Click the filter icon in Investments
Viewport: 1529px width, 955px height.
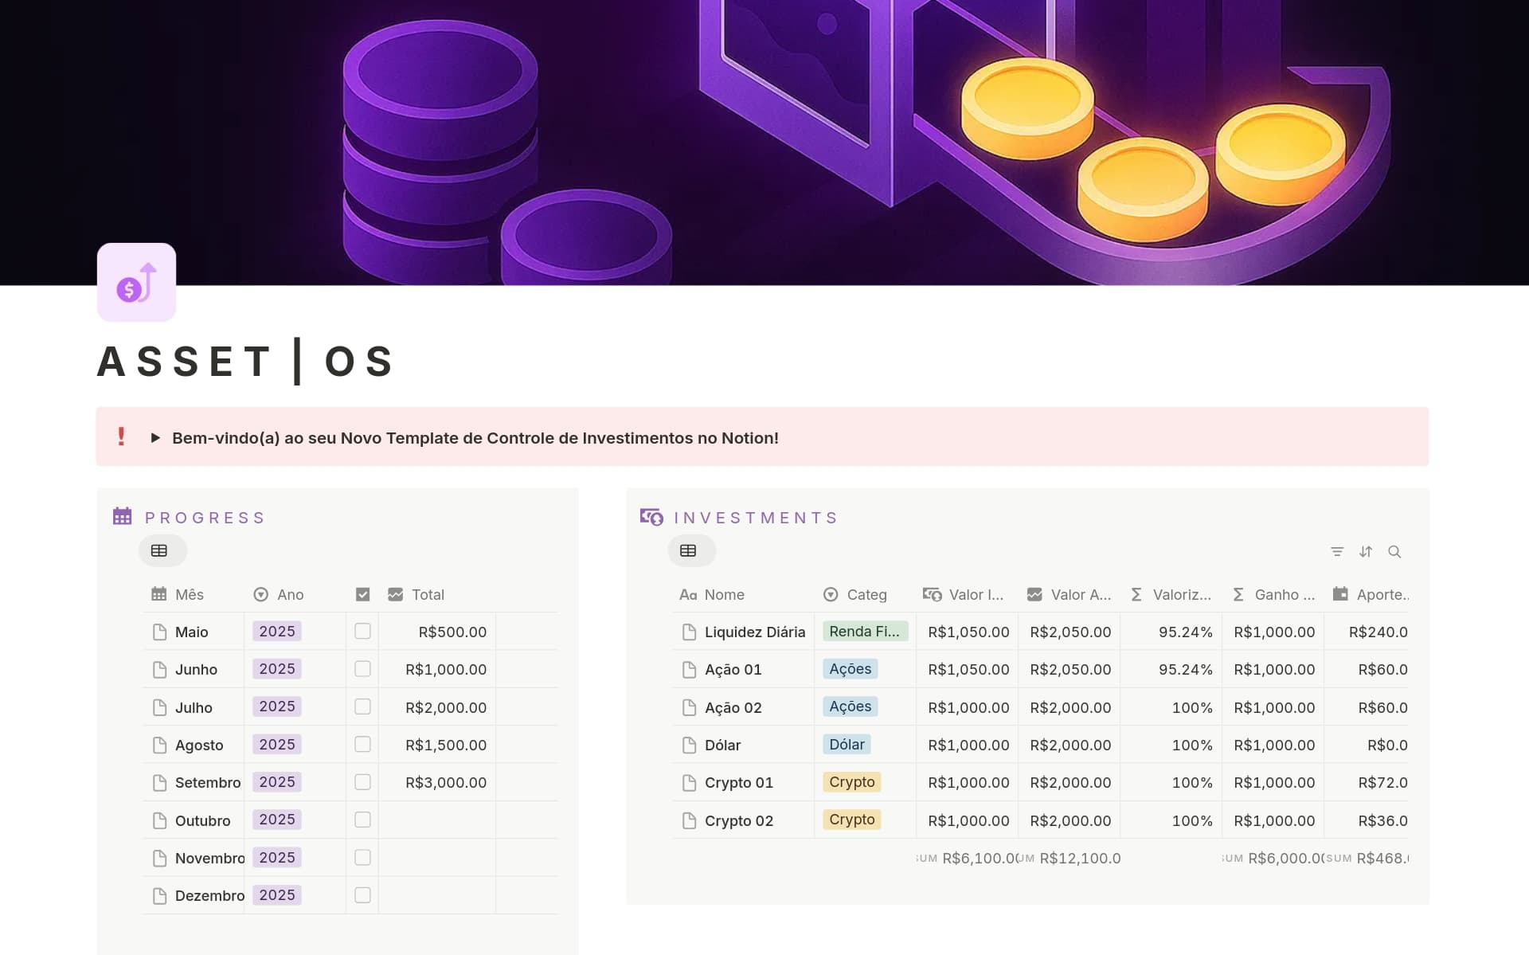point(1337,551)
